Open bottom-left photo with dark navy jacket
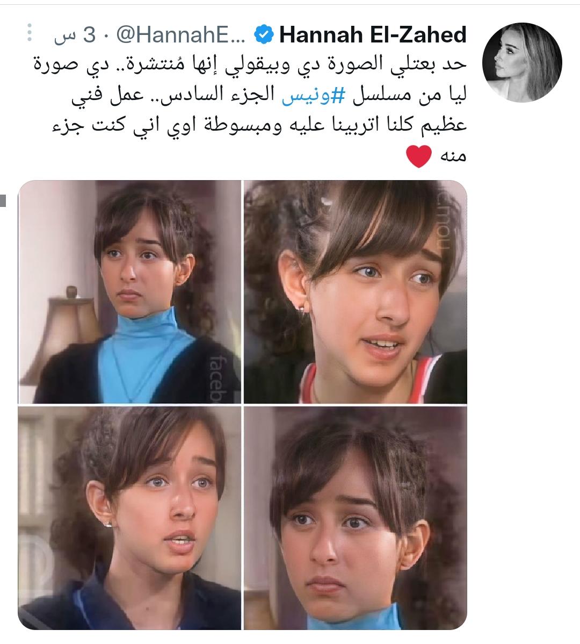Image resolution: width=580 pixels, height=644 pixels. (129, 518)
